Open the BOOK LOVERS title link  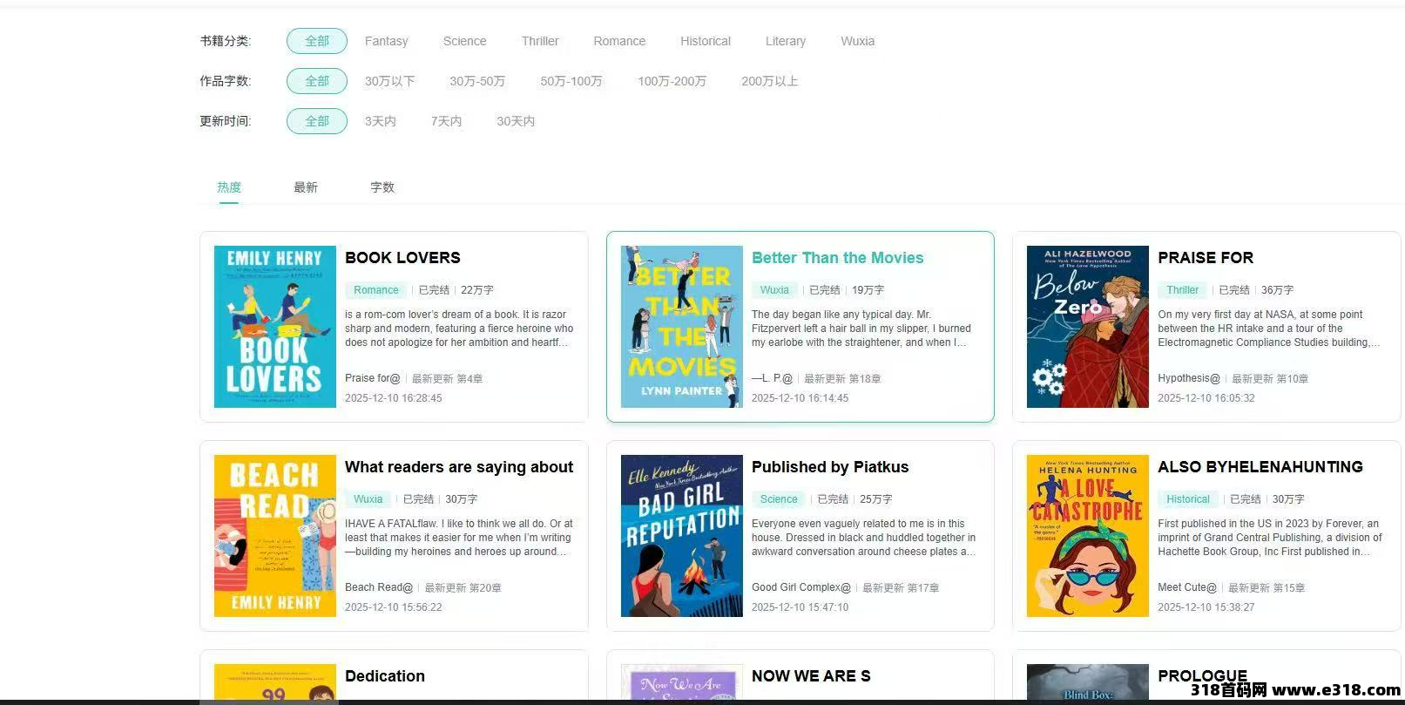point(402,258)
